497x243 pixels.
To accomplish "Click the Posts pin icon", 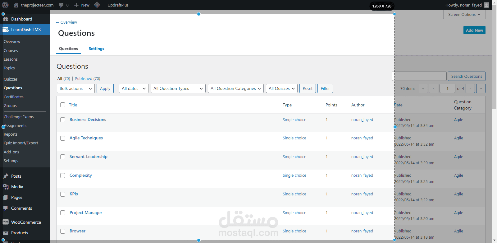I will pos(6,176).
